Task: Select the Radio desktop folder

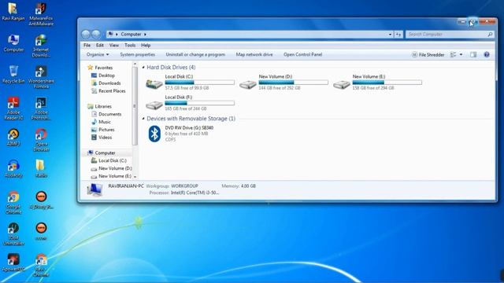Action: [41, 168]
